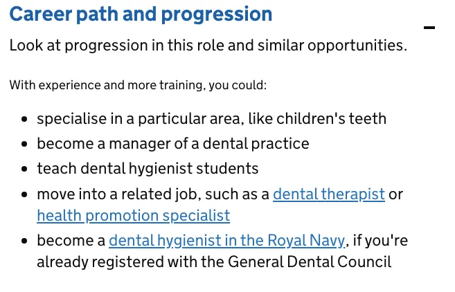Select 'become a manager of a dental practice'
This screenshot has height=292, width=455.
coord(173,143)
